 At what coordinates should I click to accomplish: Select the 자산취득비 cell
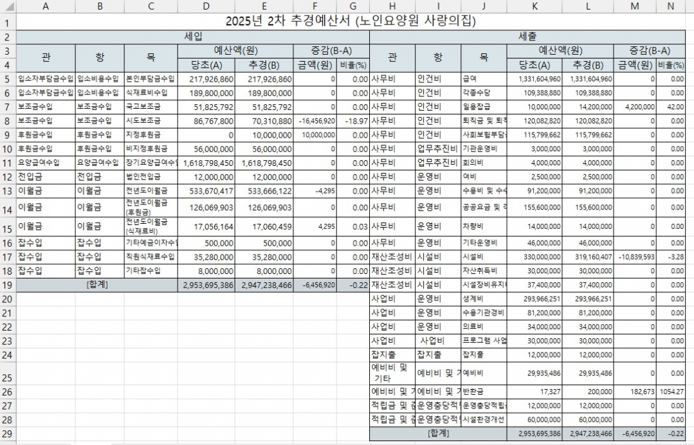(x=484, y=271)
